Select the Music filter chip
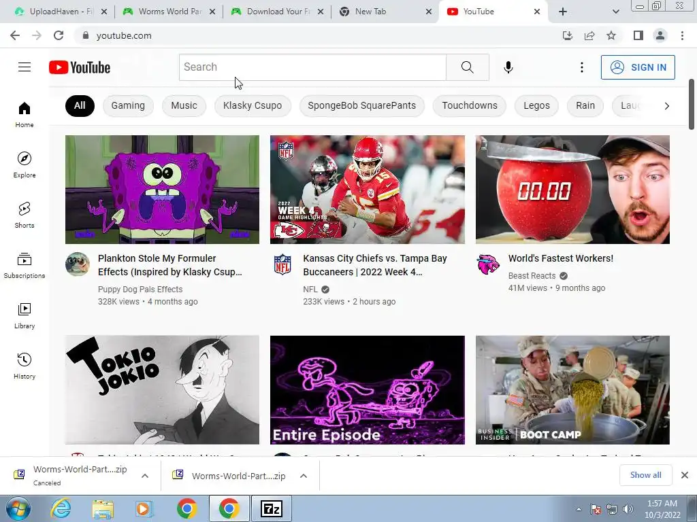This screenshot has height=522, width=697. tap(184, 105)
